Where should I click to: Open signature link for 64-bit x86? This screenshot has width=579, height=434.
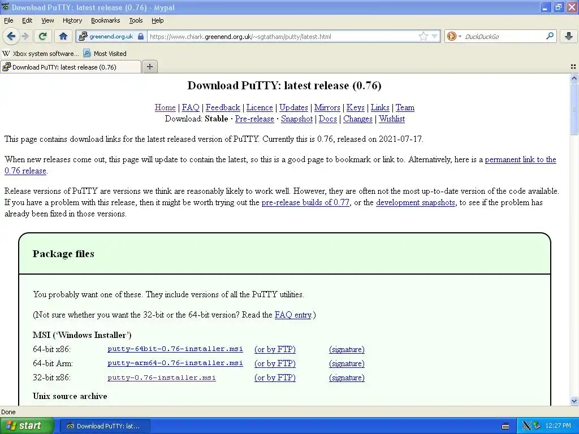[x=347, y=349]
